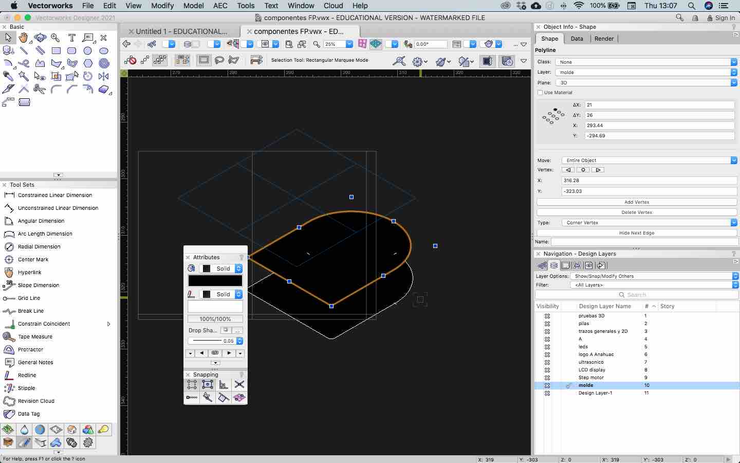Click the next vertex arrow button

[x=598, y=170]
